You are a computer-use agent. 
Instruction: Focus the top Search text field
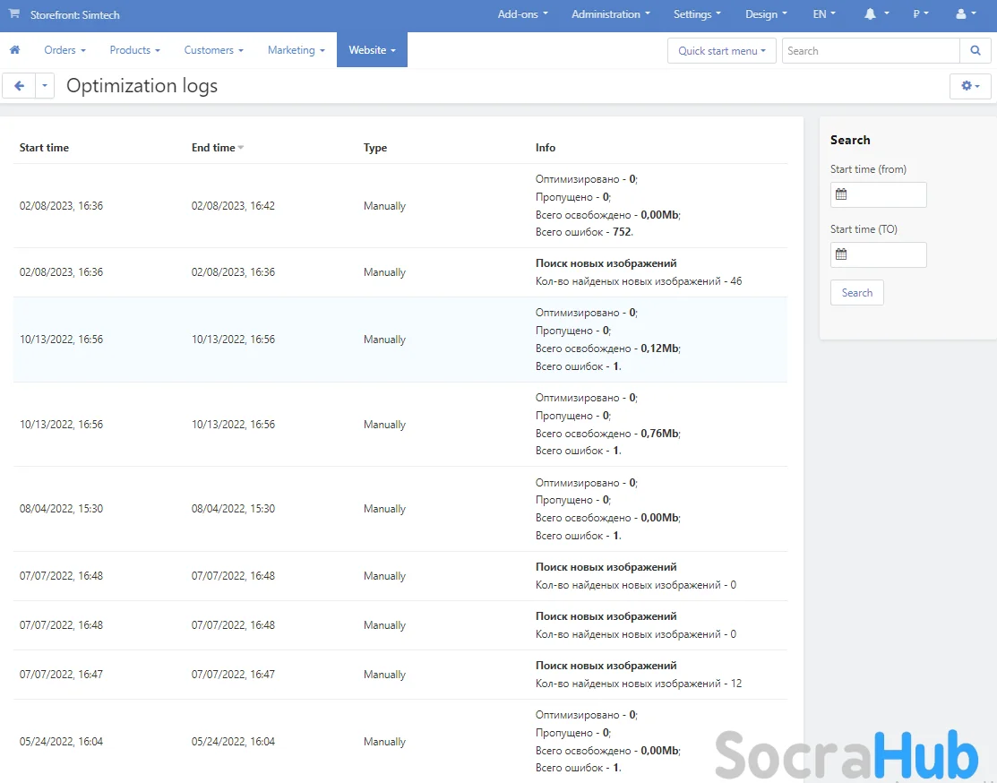[870, 51]
